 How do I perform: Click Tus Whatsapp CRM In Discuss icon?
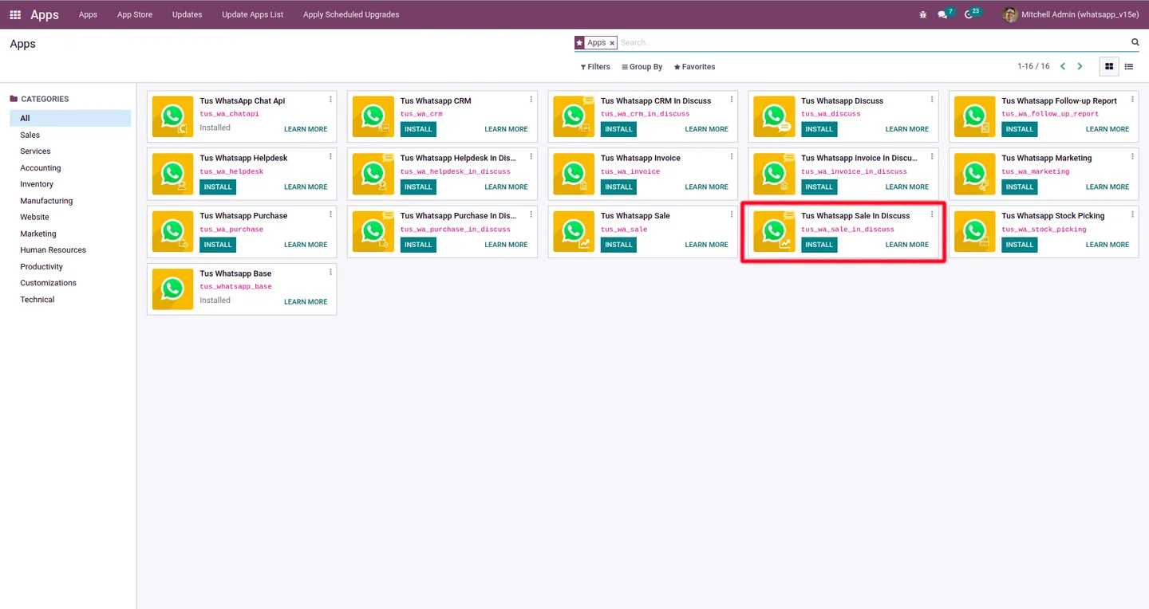click(574, 116)
